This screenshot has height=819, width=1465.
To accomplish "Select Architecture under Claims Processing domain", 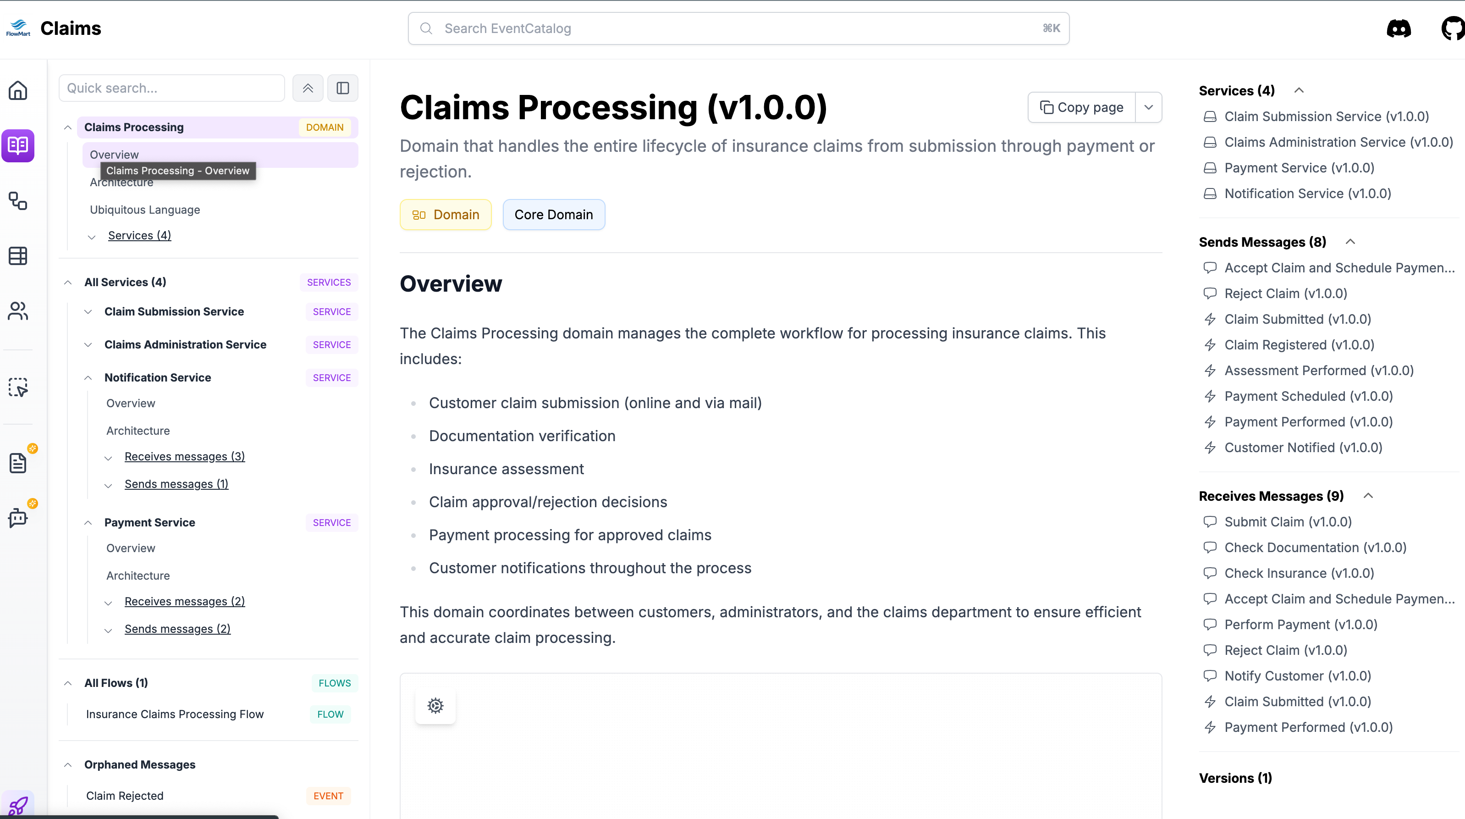I will (x=122, y=183).
